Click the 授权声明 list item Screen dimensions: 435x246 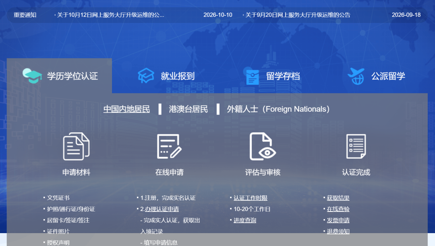(58, 243)
